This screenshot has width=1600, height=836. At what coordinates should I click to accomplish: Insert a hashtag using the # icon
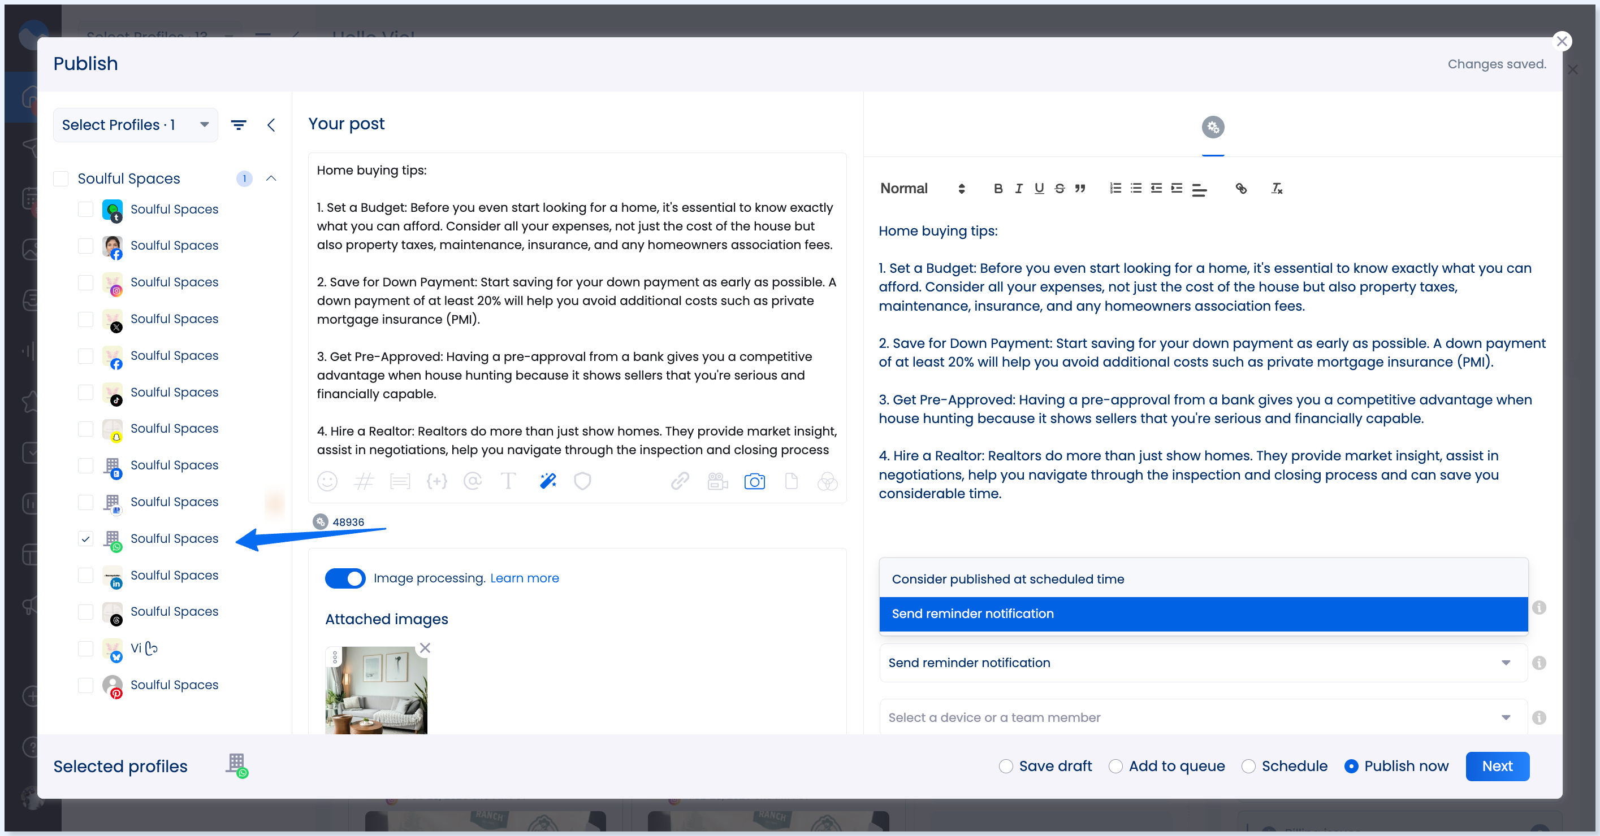coord(364,481)
